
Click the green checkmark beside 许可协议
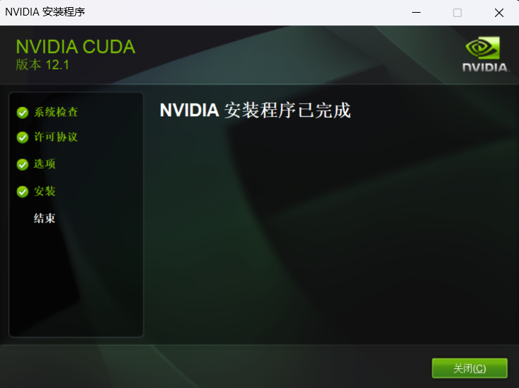pos(23,137)
